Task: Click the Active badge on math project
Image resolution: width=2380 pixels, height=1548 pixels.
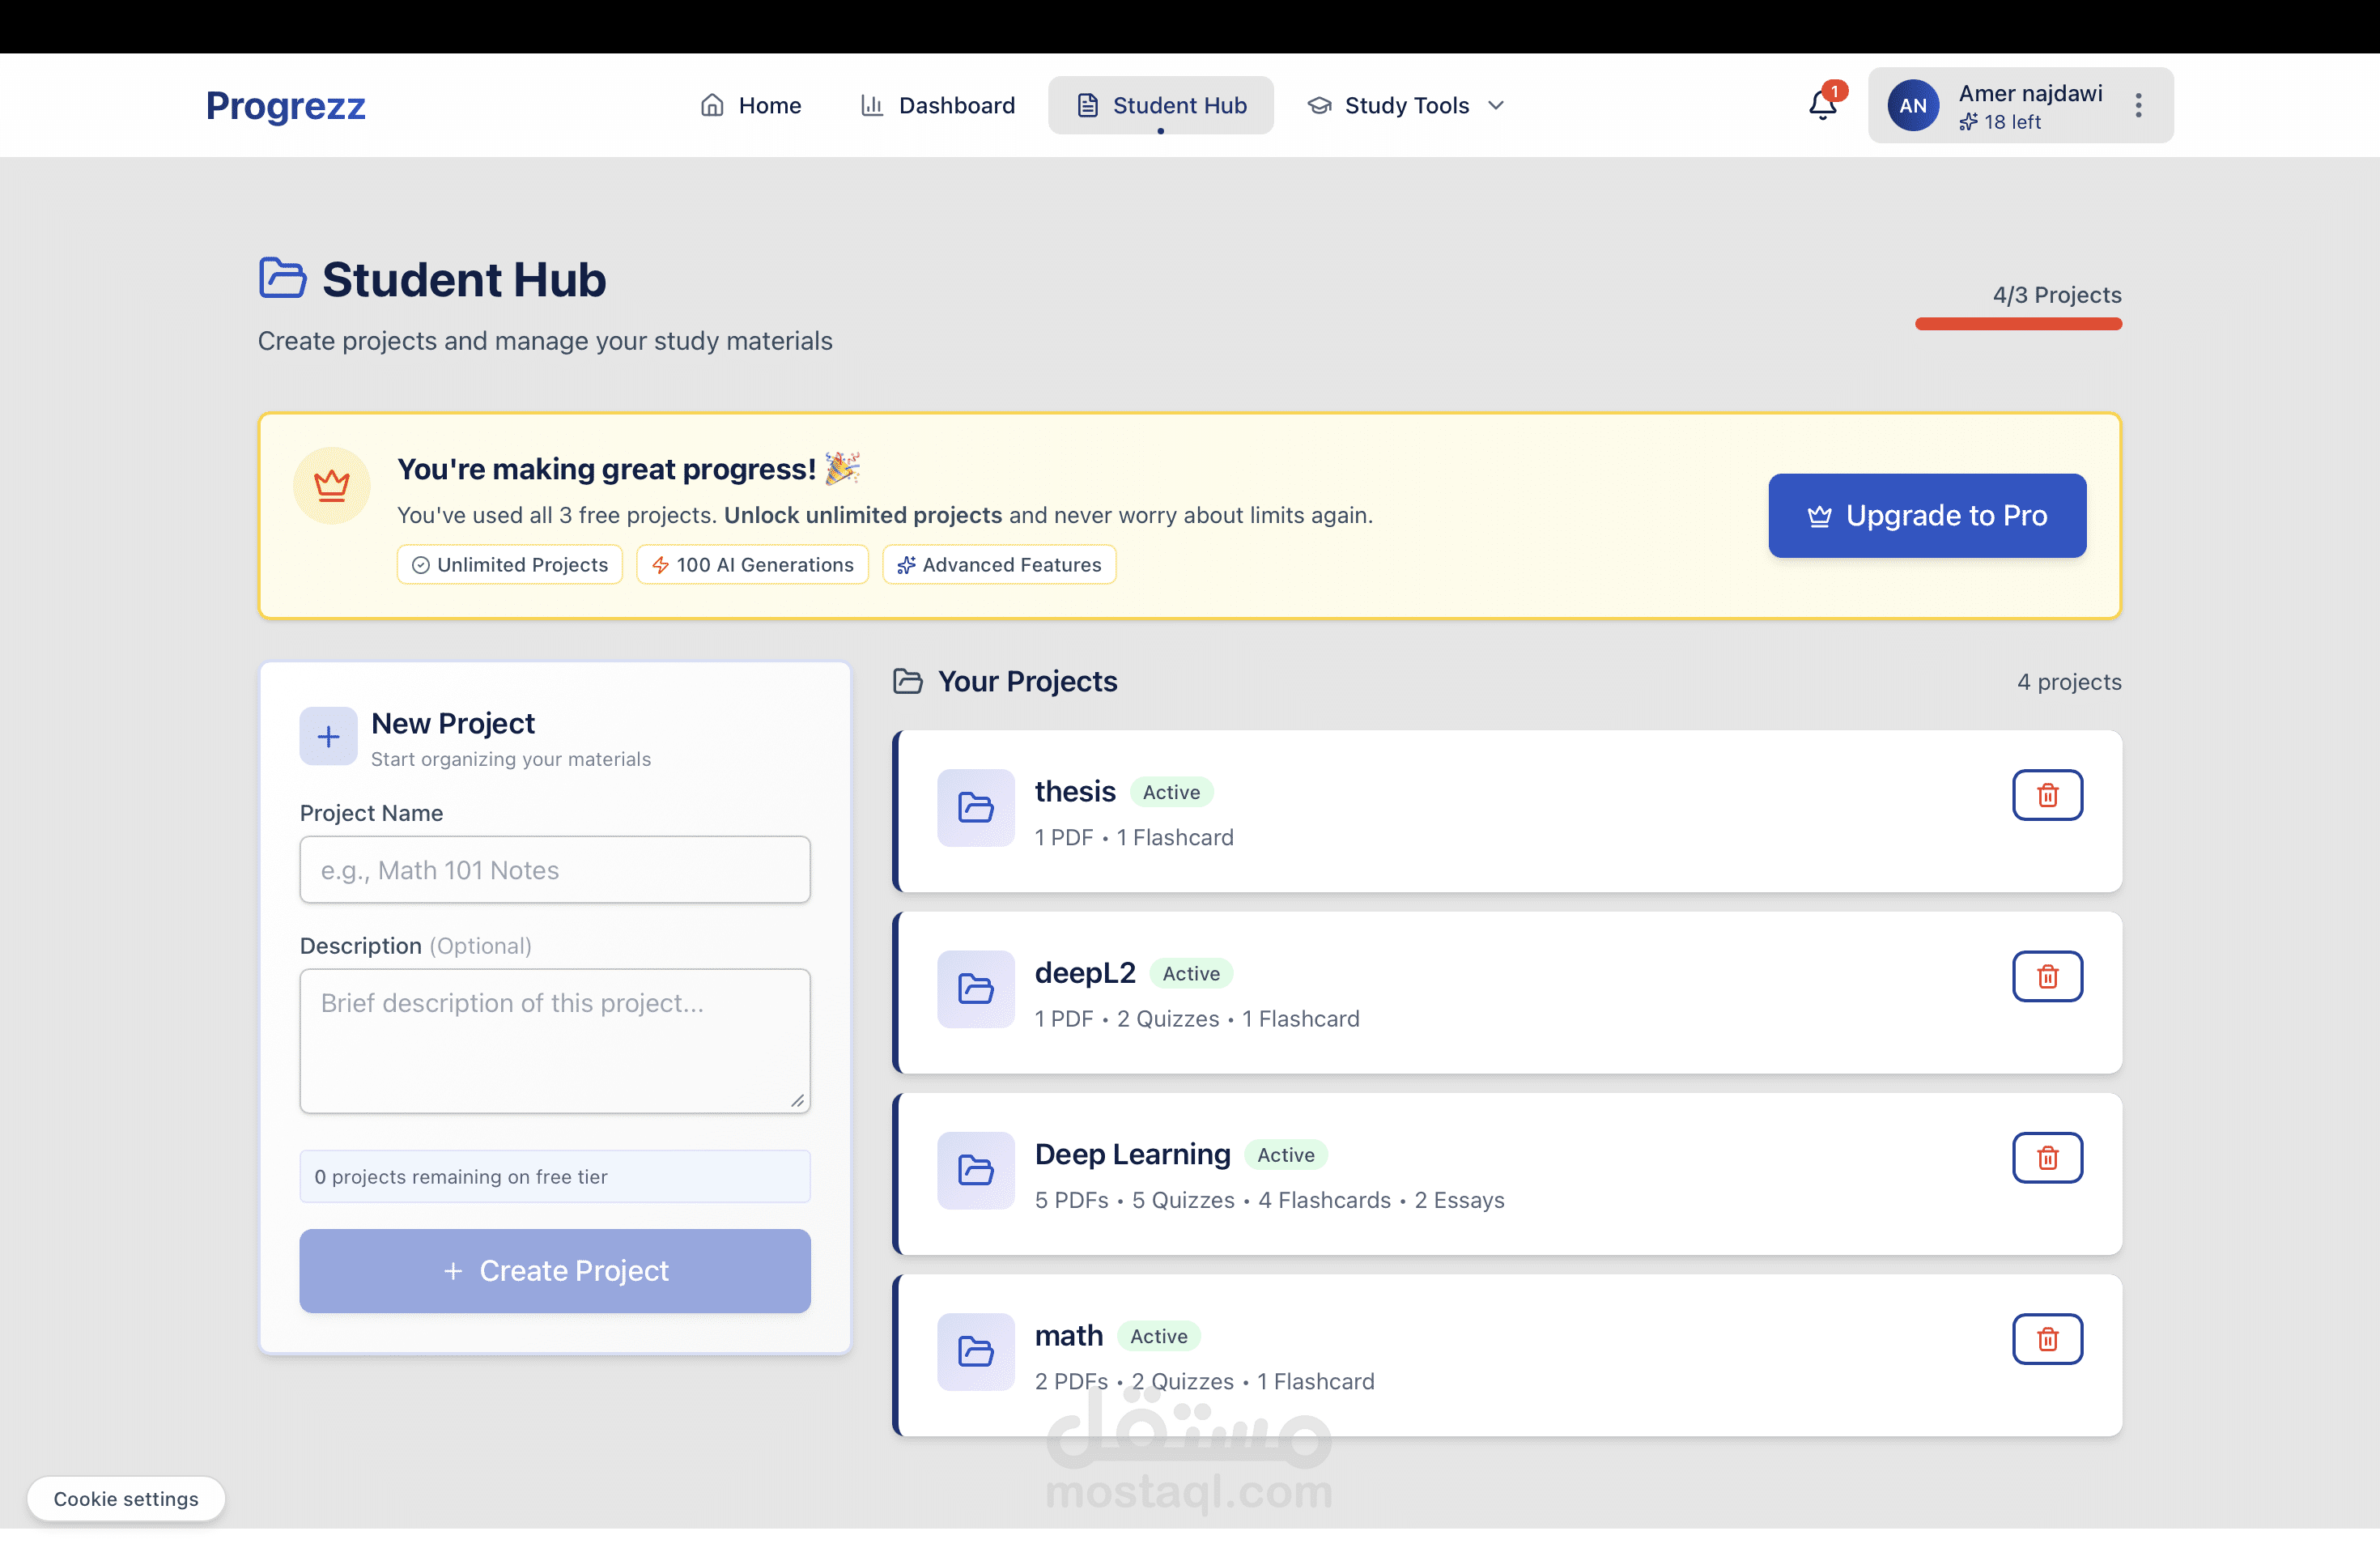Action: pyautogui.click(x=1158, y=1335)
